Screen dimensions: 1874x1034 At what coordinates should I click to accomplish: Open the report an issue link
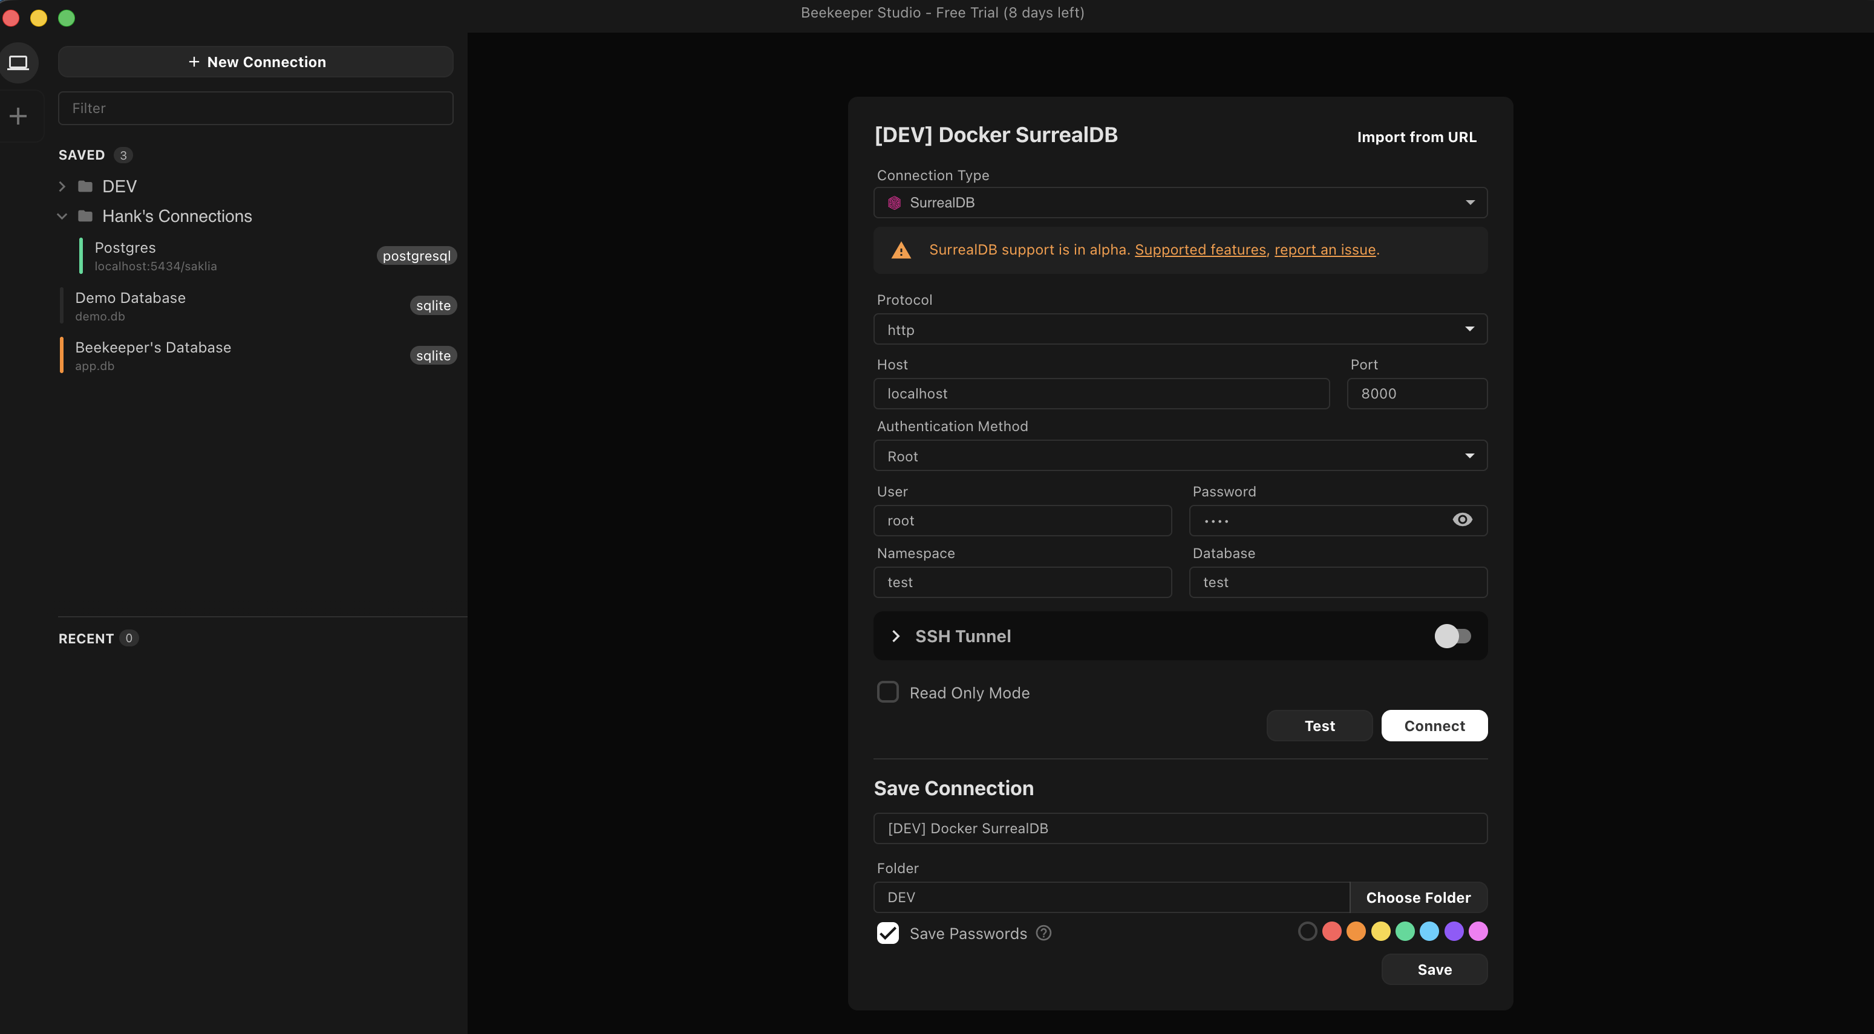tap(1325, 249)
